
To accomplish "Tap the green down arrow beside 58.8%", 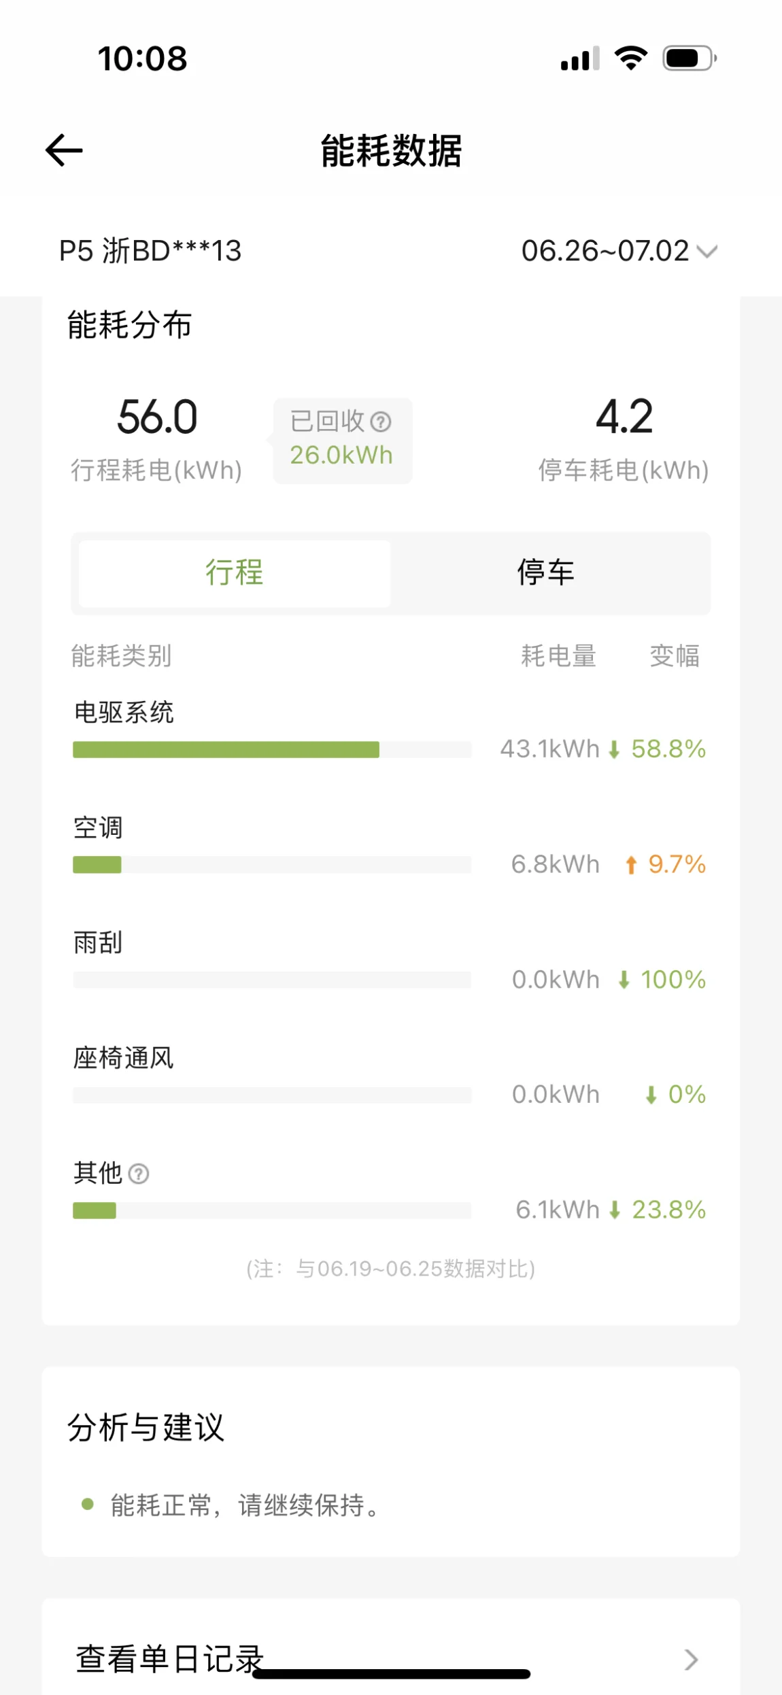I will tap(614, 749).
